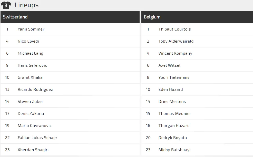Select the Lineups section heading
This screenshot has height=157, width=253.
pos(27,5)
